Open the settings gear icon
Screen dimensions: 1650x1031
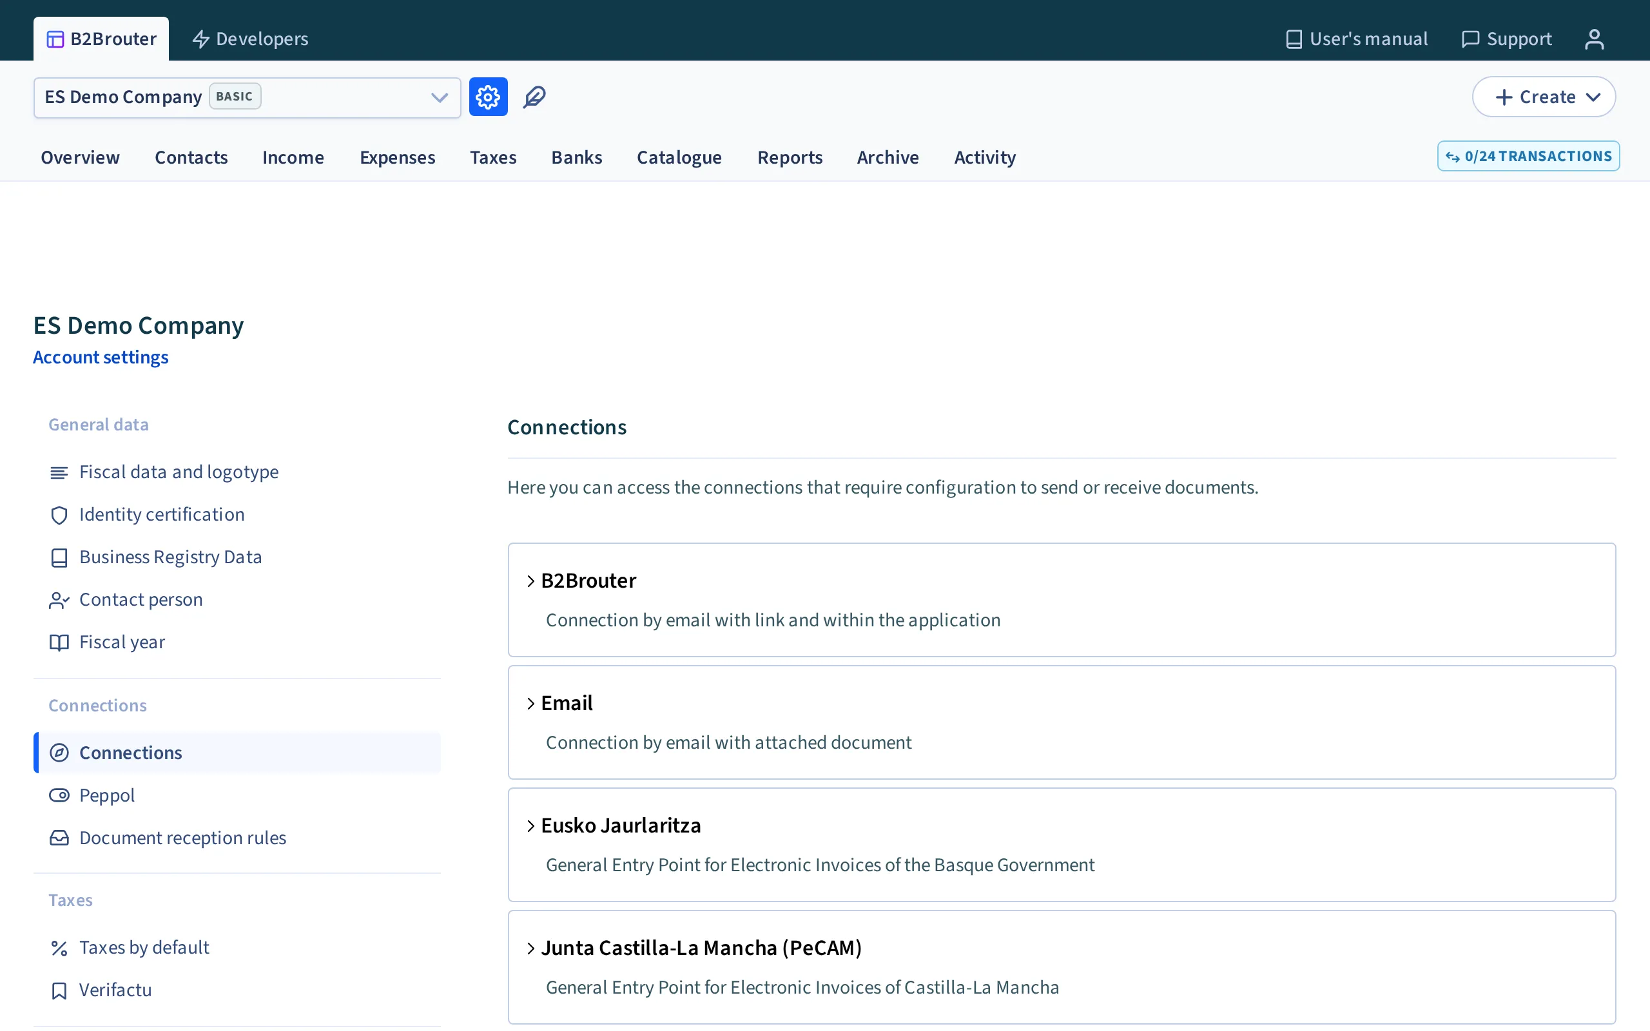tap(488, 97)
